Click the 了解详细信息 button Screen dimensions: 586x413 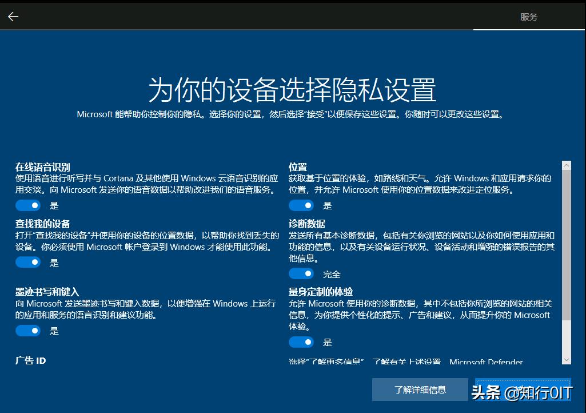point(420,390)
